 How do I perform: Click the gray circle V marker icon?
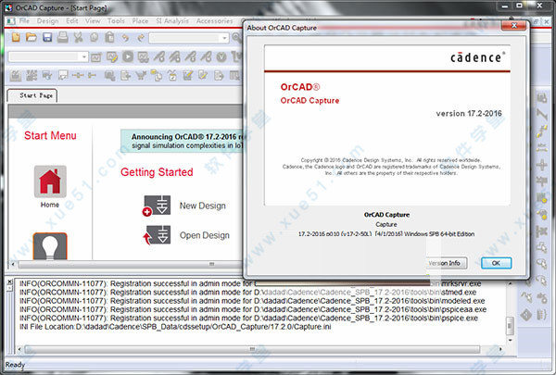tap(221, 57)
